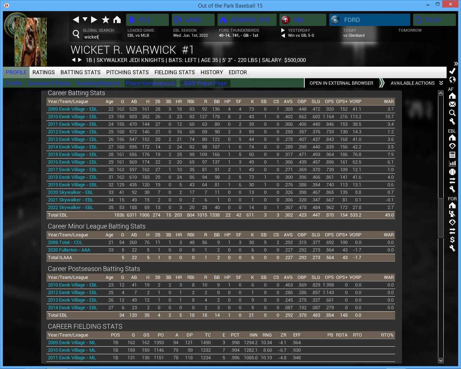This screenshot has height=369, width=461.
Task: Click the dollar sign finances icon
Action: pos(452,240)
